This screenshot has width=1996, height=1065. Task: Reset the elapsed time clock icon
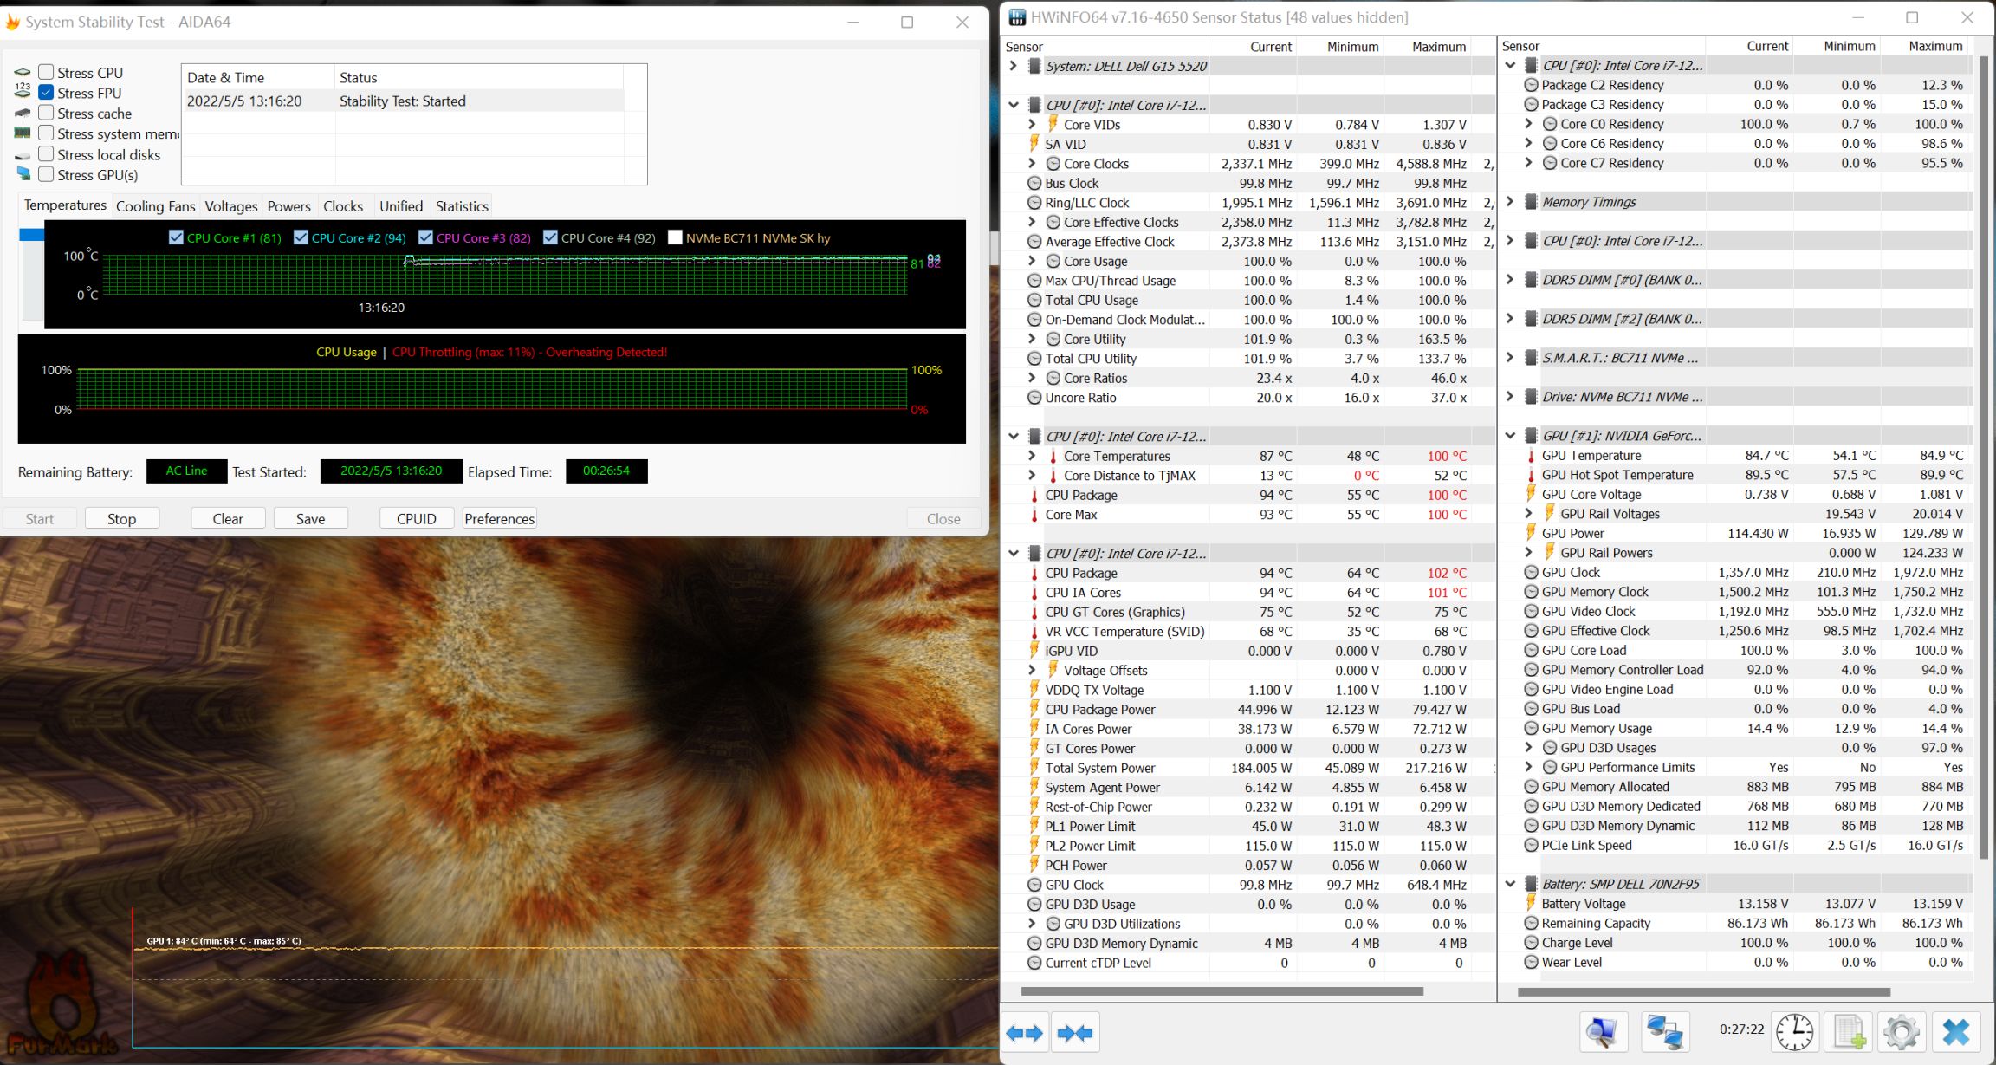click(x=1794, y=1032)
